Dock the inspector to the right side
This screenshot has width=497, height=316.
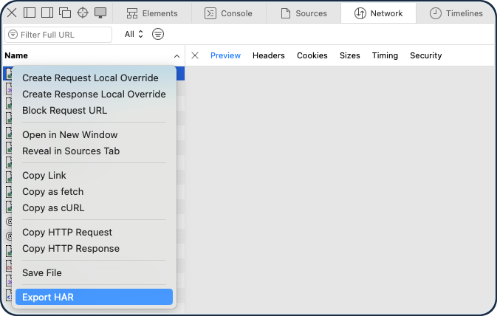(47, 13)
